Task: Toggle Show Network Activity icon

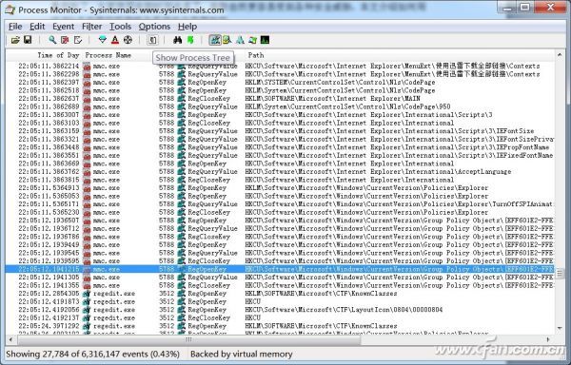Action: click(x=240, y=40)
